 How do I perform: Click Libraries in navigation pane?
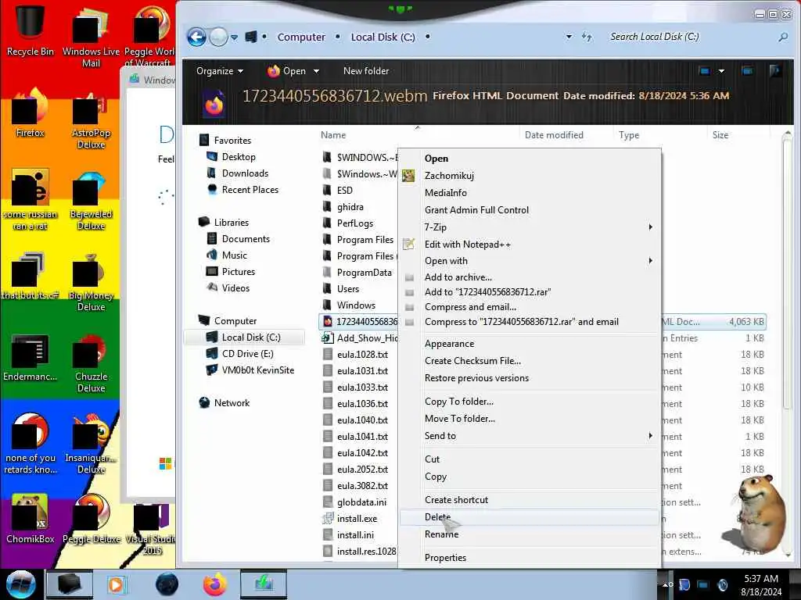click(232, 222)
